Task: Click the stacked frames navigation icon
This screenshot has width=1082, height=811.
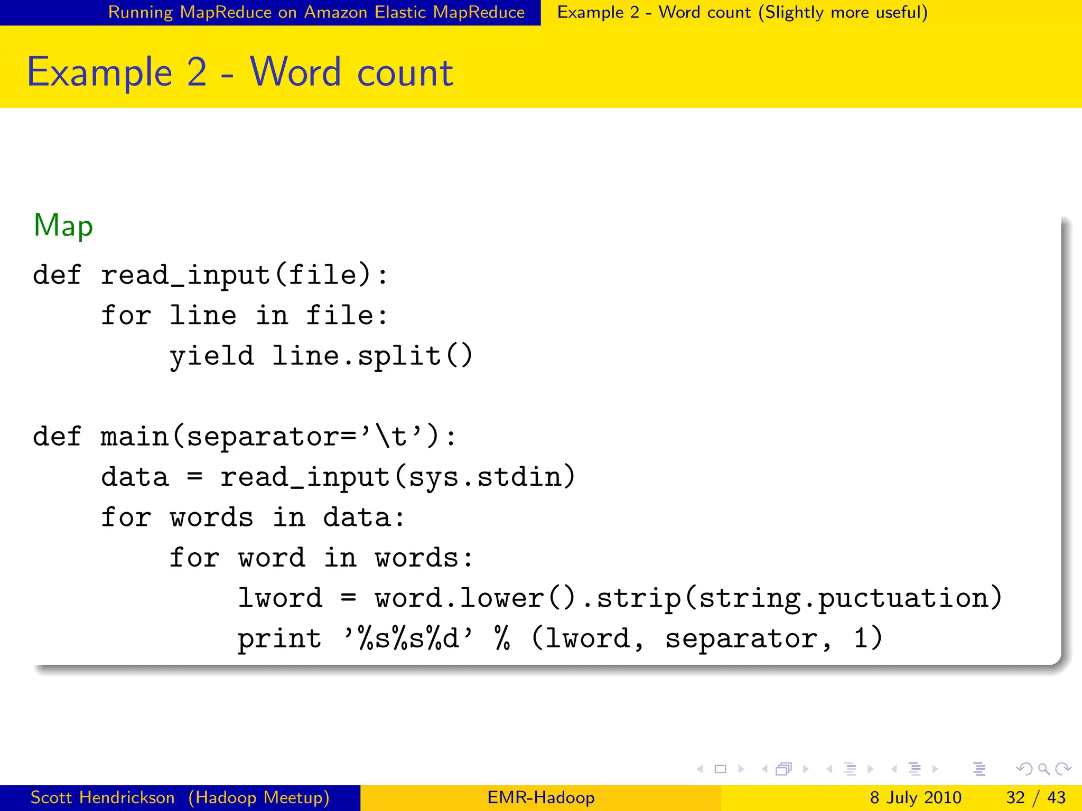Action: click(784, 769)
